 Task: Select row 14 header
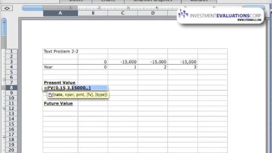point(11,119)
